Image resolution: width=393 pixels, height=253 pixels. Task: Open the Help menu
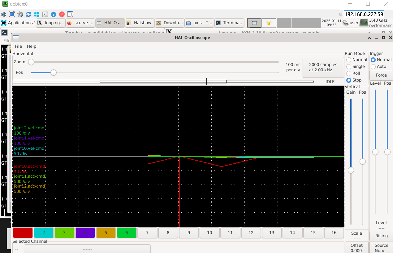[x=32, y=46]
